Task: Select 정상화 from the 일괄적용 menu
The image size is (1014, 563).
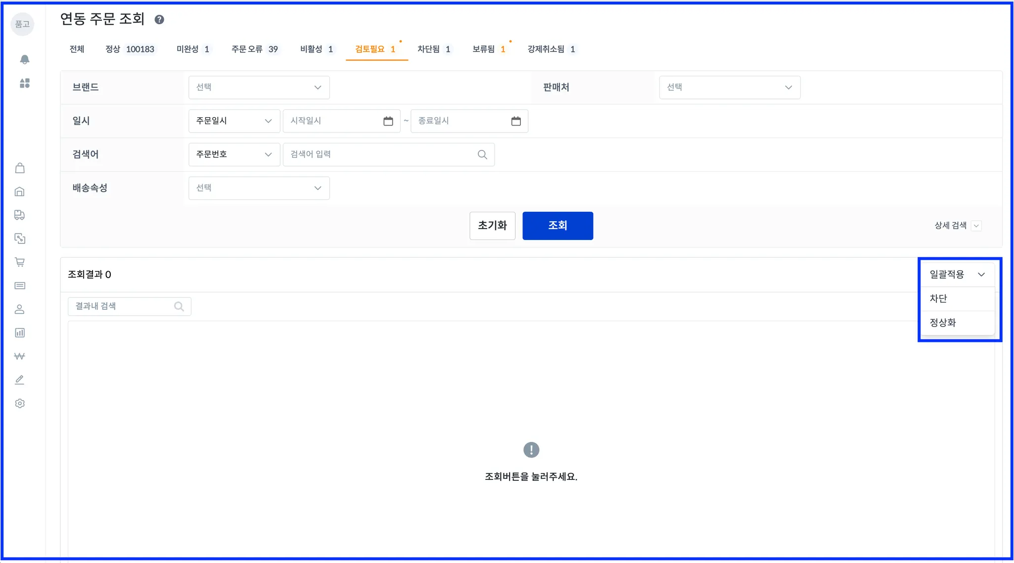Action: (943, 323)
